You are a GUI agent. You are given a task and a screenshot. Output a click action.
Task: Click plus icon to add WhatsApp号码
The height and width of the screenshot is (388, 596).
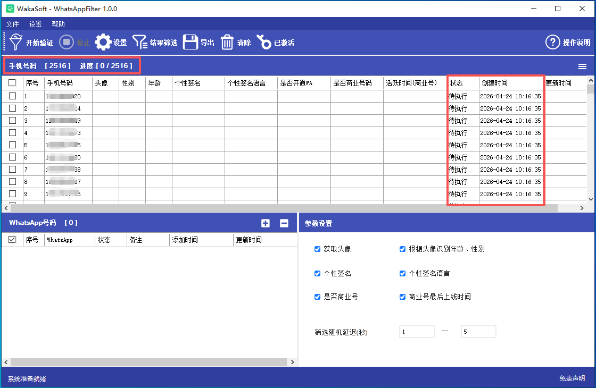coord(266,223)
